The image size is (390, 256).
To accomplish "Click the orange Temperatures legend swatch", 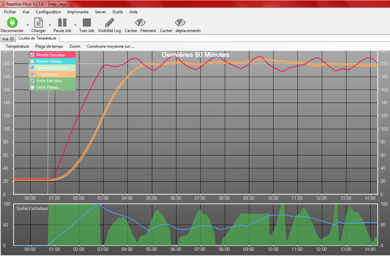I will point(52,74).
